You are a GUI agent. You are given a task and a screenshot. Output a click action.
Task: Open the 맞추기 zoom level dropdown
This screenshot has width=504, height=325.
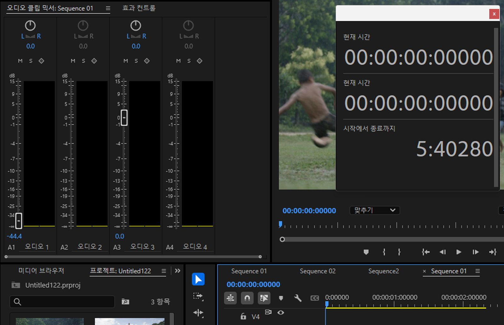[x=375, y=210]
